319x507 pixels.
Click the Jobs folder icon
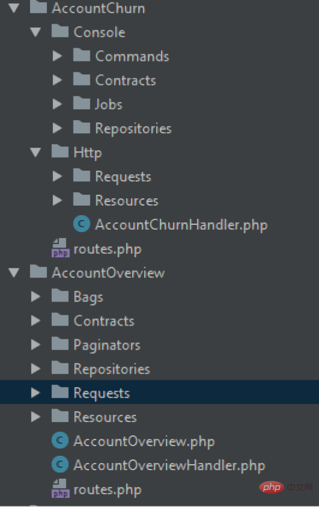(81, 103)
